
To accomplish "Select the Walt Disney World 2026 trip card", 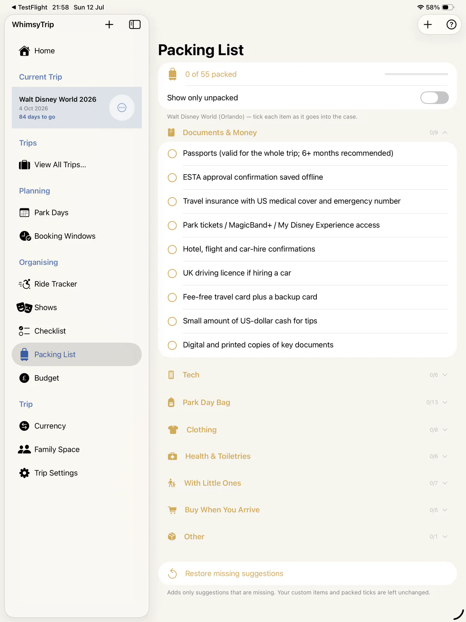I will tap(77, 108).
